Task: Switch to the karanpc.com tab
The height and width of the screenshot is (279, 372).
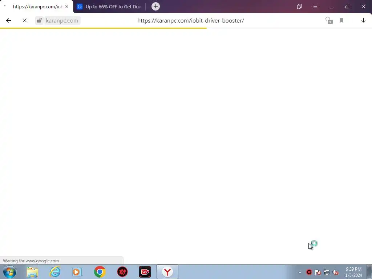Action: [x=37, y=7]
